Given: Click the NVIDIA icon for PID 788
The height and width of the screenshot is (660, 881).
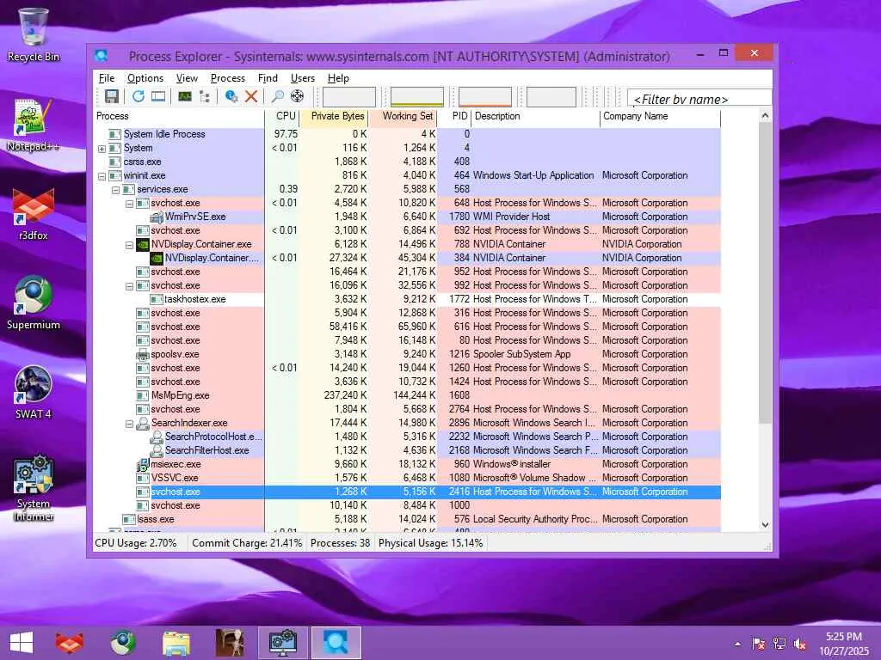Looking at the screenshot, I should click(x=143, y=245).
